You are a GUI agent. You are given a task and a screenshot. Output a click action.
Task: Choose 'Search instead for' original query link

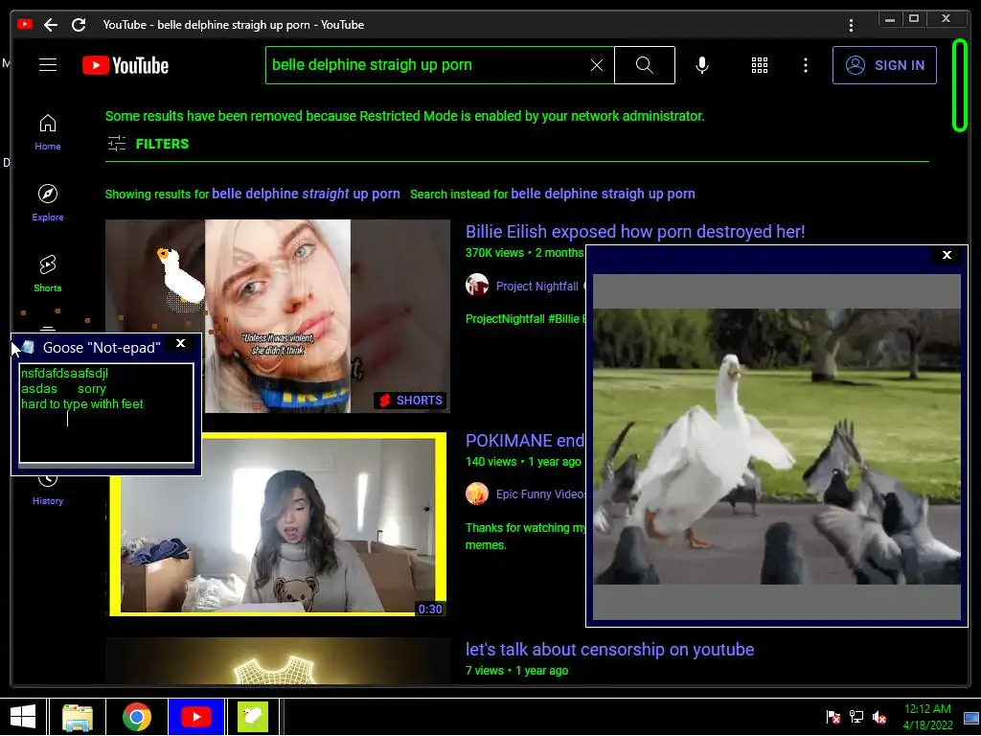[x=603, y=194]
